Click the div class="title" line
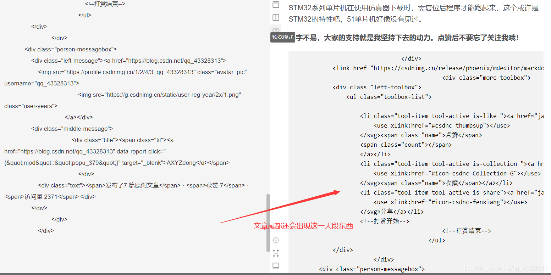 pyautogui.click(x=122, y=140)
